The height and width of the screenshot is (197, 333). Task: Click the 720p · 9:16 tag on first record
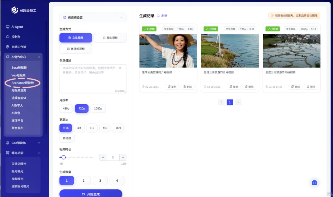[x=185, y=29]
